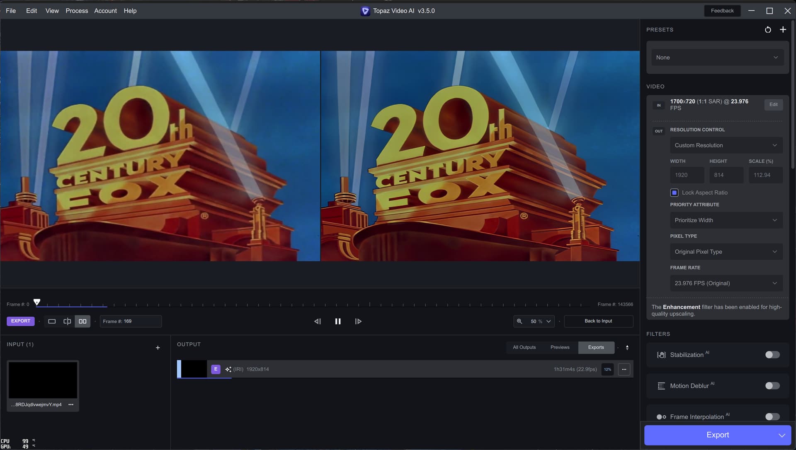Select the side-by-side comparison view icon
The width and height of the screenshot is (796, 450).
tap(83, 321)
